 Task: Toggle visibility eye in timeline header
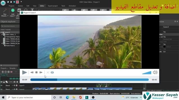tap(1, 82)
